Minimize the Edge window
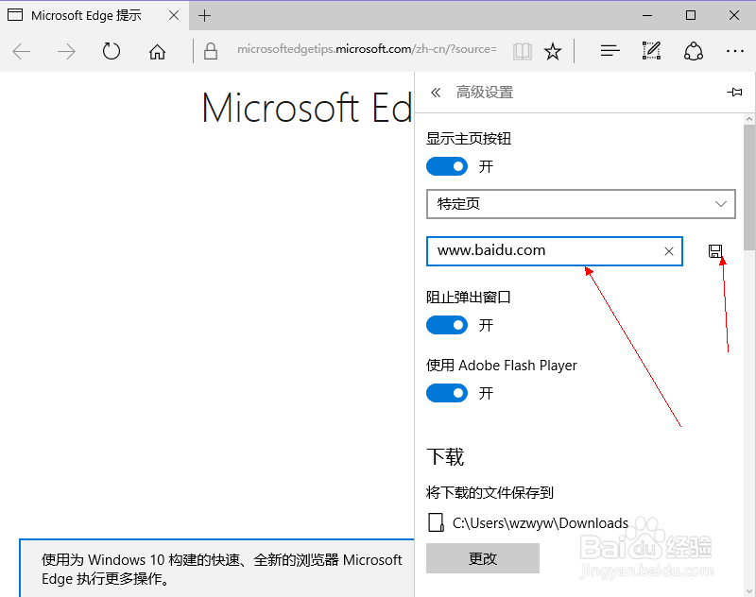Screen dimensions: 756x597 (647, 15)
